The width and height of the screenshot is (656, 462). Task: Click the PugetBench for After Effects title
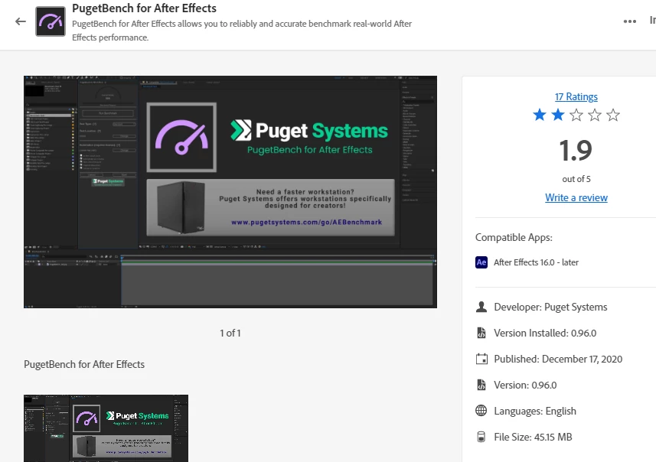[145, 8]
